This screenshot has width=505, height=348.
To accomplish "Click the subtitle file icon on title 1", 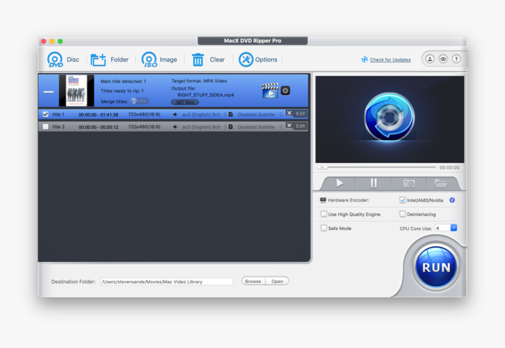I will pos(231,114).
